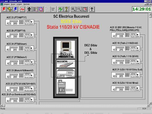Select the ACE 32 device unit
Image resolution: width=152 pixels, height=114 pixels.
(126, 35)
